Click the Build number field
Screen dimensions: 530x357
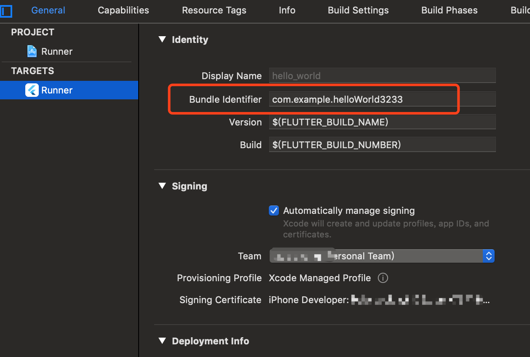(x=382, y=145)
